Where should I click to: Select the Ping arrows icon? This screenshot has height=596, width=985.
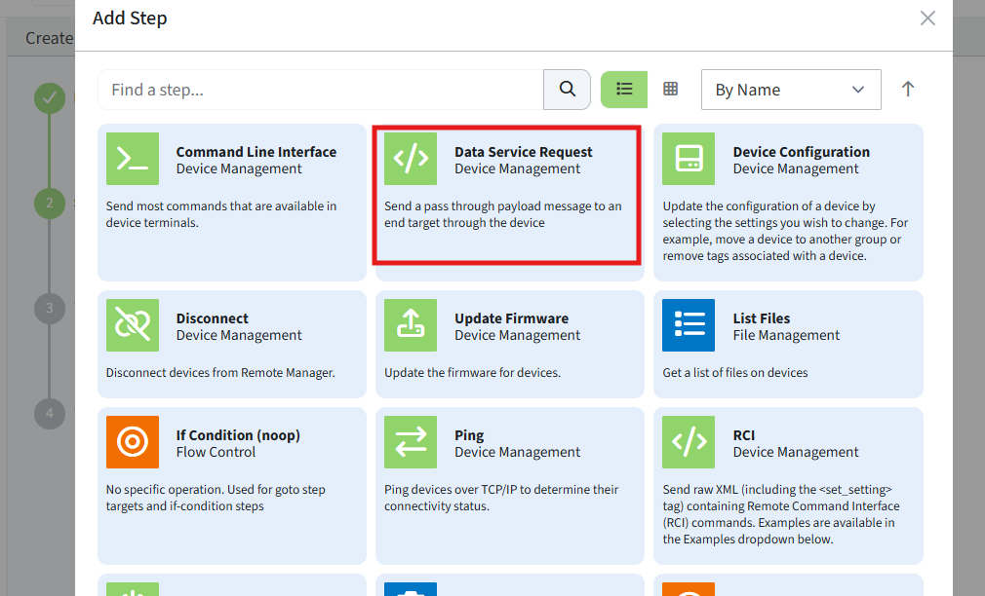pos(411,442)
